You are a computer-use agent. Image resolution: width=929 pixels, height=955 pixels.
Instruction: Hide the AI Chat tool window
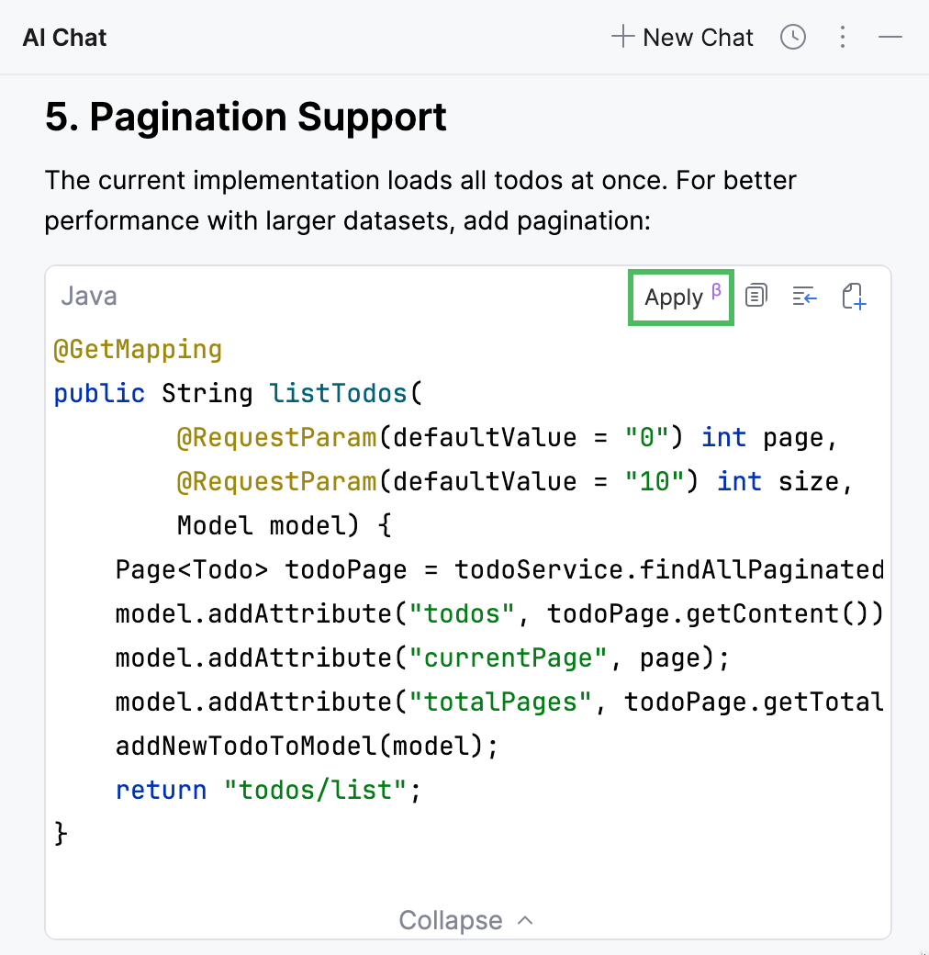(890, 38)
